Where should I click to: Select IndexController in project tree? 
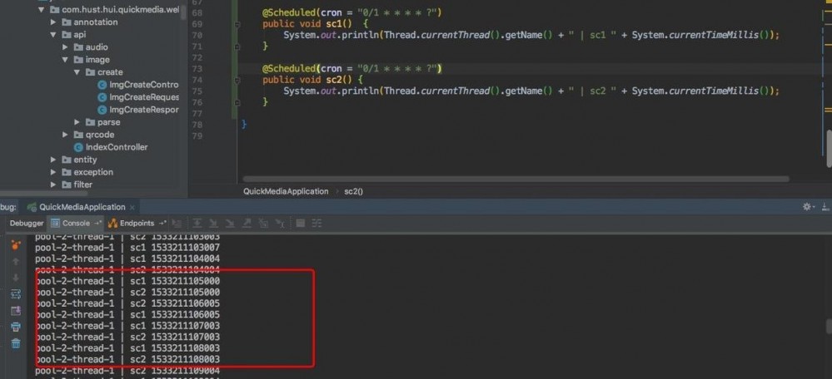coord(111,147)
